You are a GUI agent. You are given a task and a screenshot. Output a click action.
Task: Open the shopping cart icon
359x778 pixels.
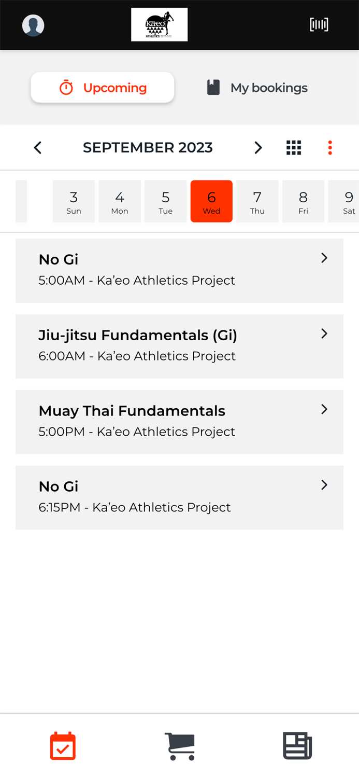click(x=179, y=745)
